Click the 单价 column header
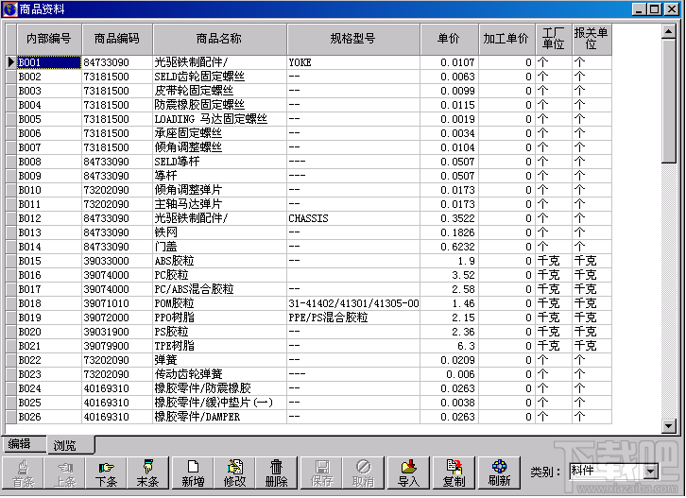The height and width of the screenshot is (498, 686). 449,39
